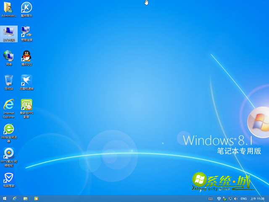
Task: Select the PPTV network TV shortcut
Action: coord(9,157)
